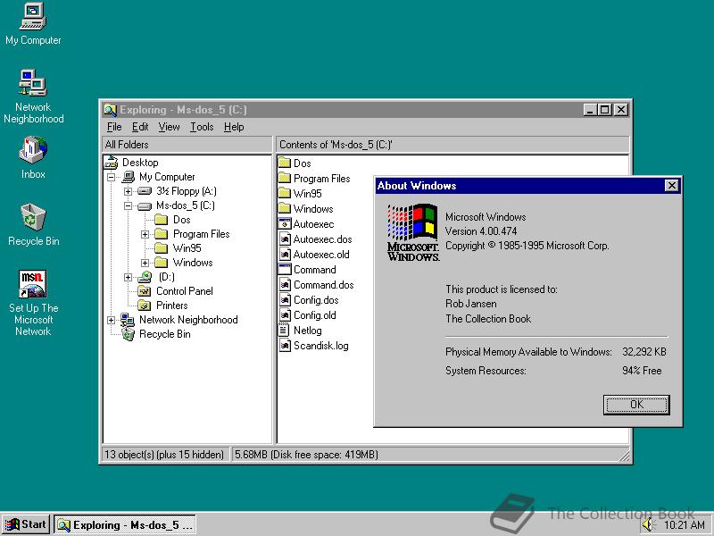The height and width of the screenshot is (536, 714).
Task: Select Printers in the folder tree
Action: tap(171, 306)
